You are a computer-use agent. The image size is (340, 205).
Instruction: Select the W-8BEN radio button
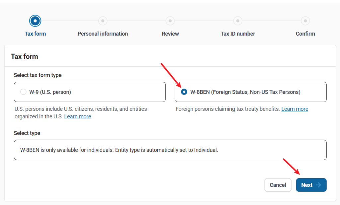point(184,92)
